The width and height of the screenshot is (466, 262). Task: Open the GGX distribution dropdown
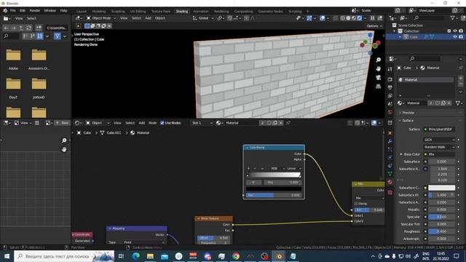click(x=439, y=140)
